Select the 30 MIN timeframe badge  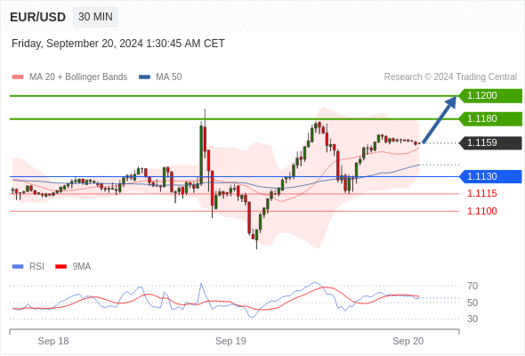[x=95, y=17]
